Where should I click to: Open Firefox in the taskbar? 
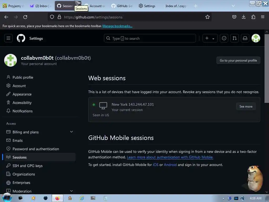pyautogui.click(x=58, y=198)
